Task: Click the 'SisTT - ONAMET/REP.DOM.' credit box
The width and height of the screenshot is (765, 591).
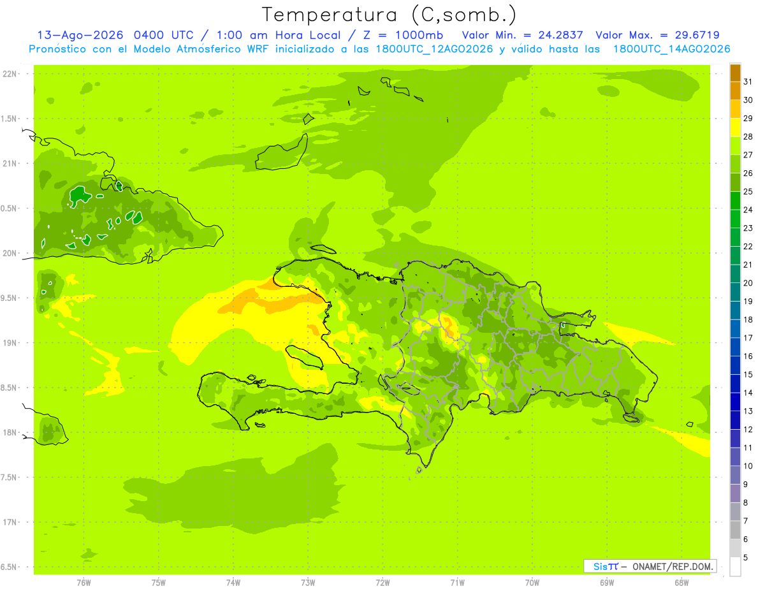Action: pyautogui.click(x=650, y=566)
